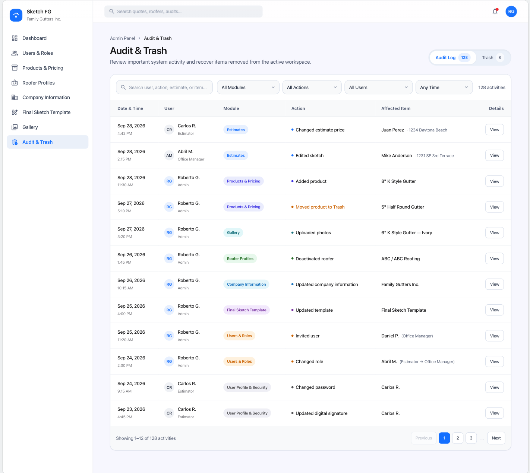Click the magnifier icon in top search bar
Image resolution: width=530 pixels, height=473 pixels.
[111, 12]
